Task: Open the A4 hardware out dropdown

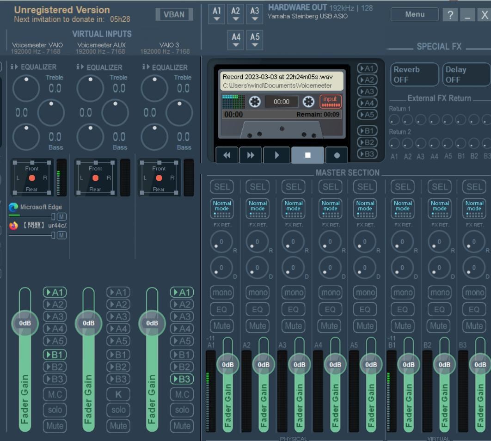Action: click(236, 40)
